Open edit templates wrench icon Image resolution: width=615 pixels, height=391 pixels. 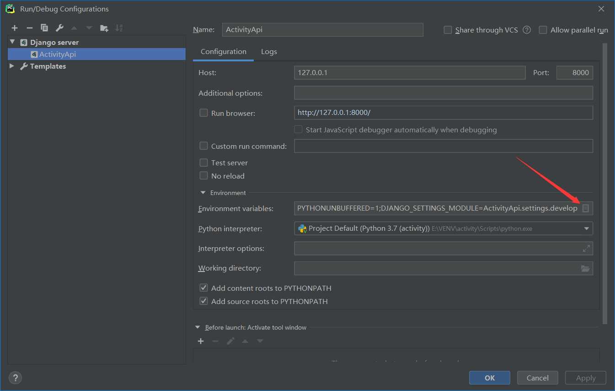point(59,28)
